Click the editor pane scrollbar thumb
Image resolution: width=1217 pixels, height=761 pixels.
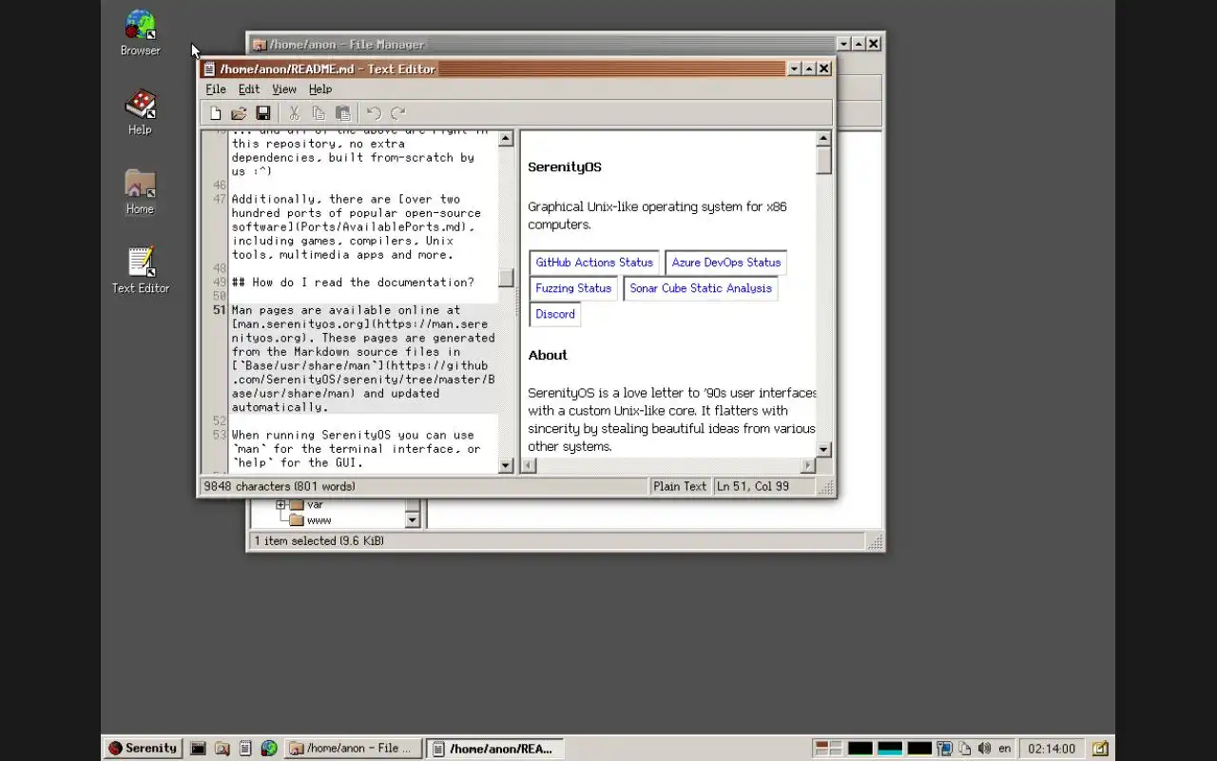506,278
